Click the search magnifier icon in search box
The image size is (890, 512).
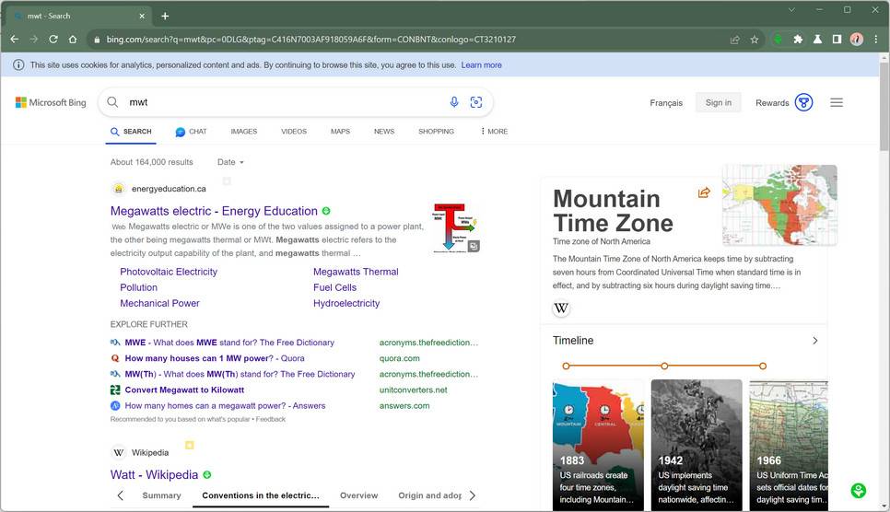tap(113, 102)
